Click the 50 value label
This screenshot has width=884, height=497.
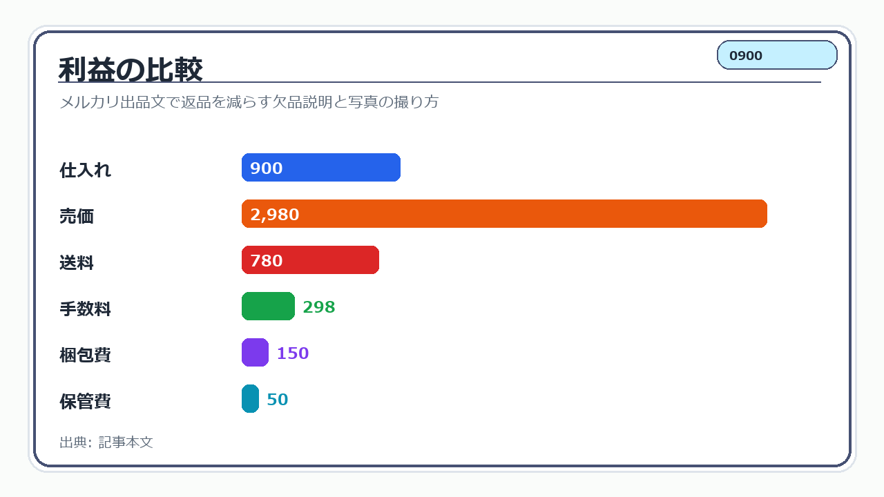[x=278, y=400]
